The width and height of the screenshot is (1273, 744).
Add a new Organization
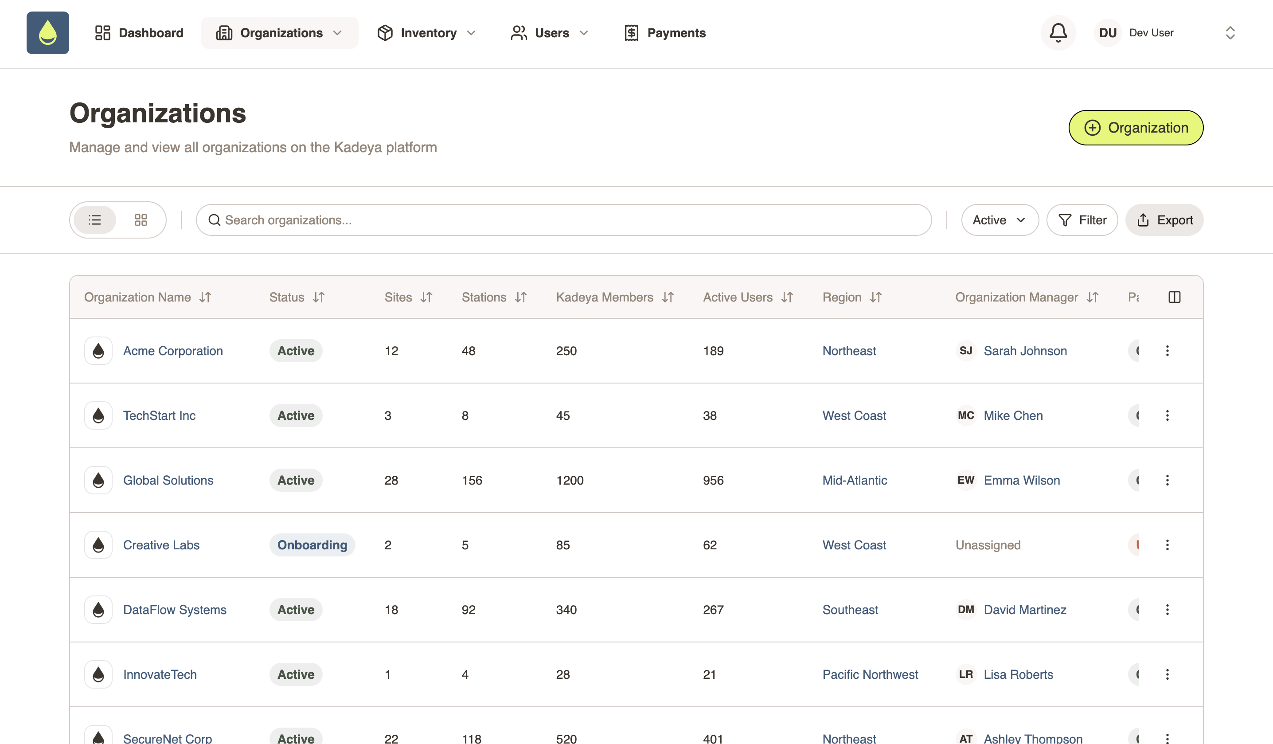click(x=1136, y=128)
